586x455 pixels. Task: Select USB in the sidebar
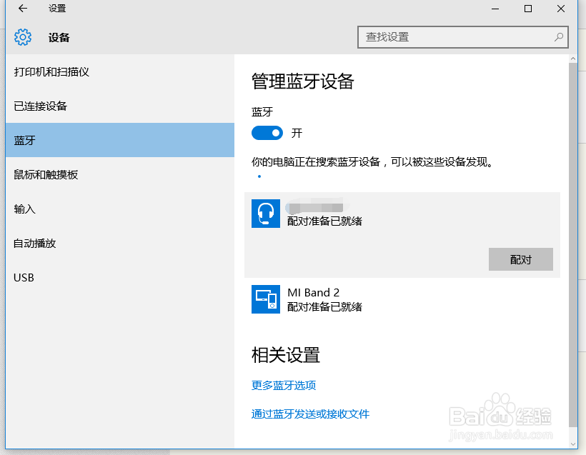click(x=24, y=278)
